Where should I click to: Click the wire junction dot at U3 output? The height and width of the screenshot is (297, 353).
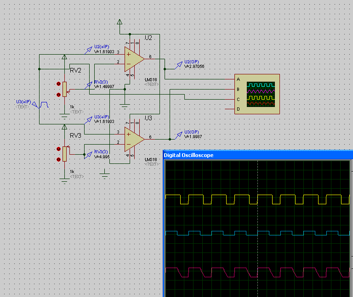(170, 139)
